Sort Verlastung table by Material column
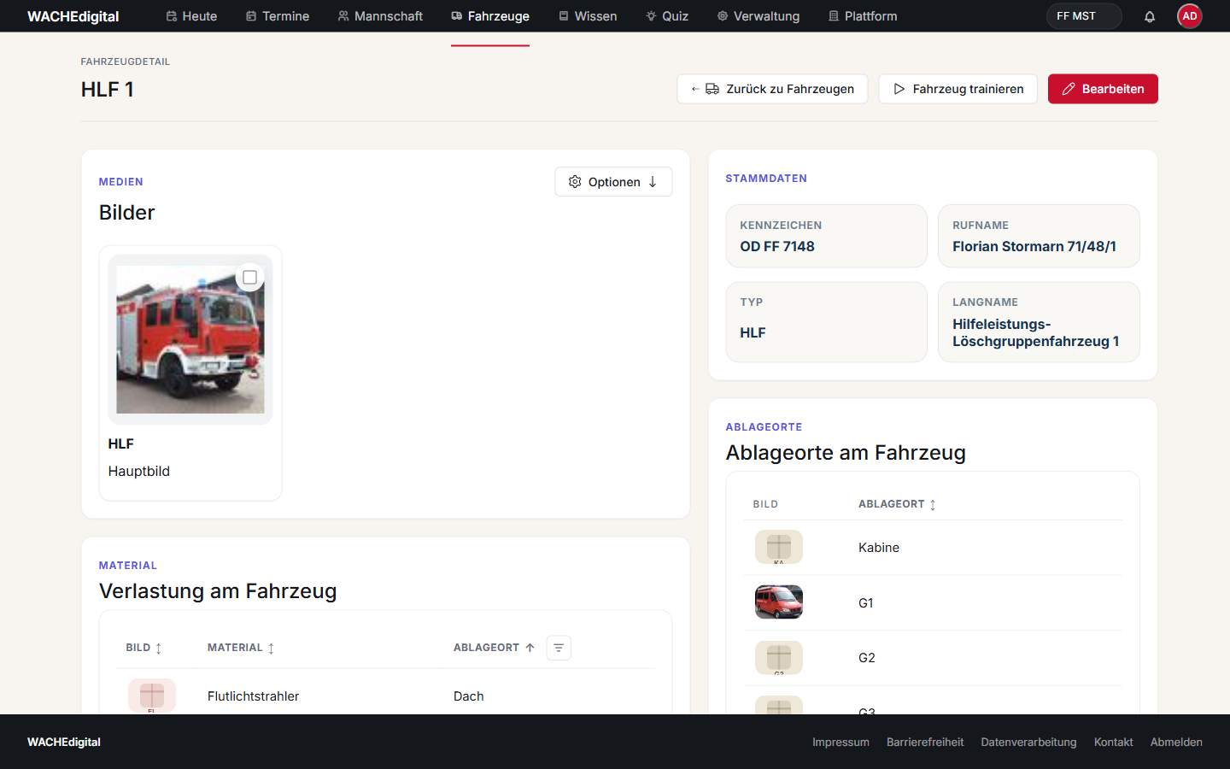1230x769 pixels. (241, 648)
